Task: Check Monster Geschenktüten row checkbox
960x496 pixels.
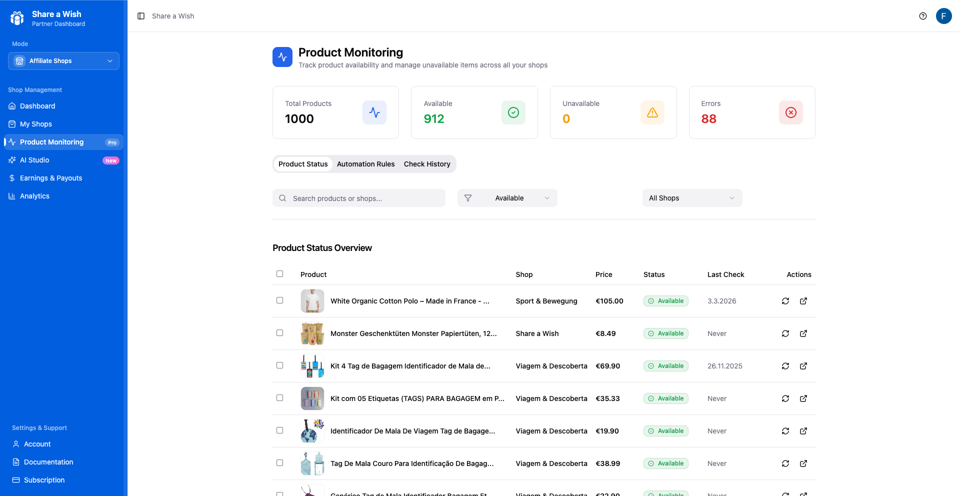Action: pyautogui.click(x=279, y=332)
